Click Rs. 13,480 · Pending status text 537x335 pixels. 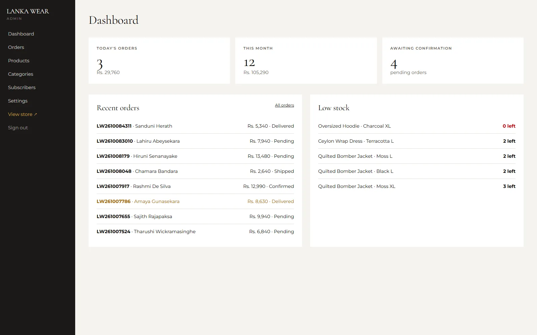pos(271,156)
